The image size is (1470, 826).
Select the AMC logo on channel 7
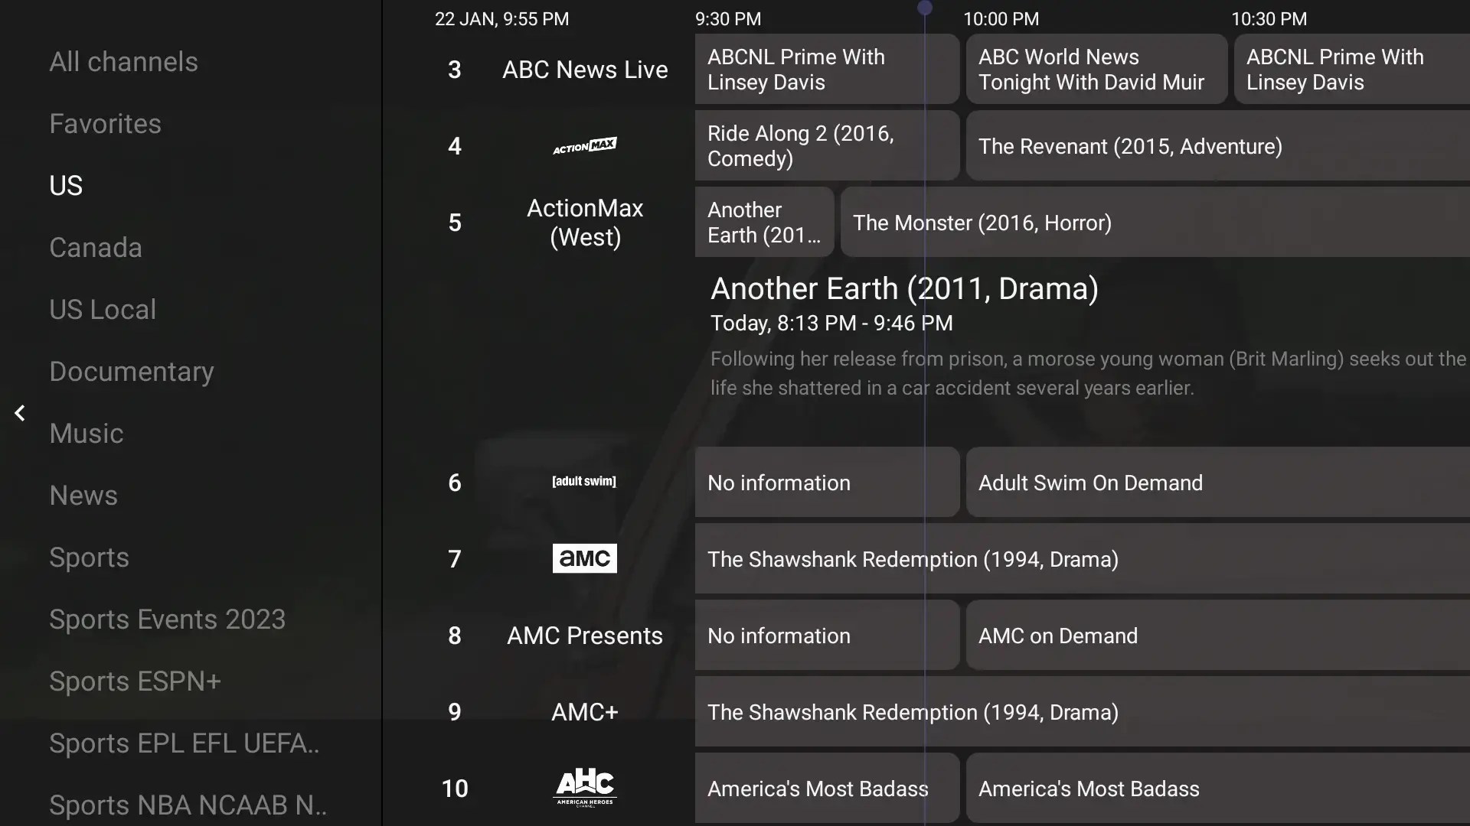click(585, 558)
